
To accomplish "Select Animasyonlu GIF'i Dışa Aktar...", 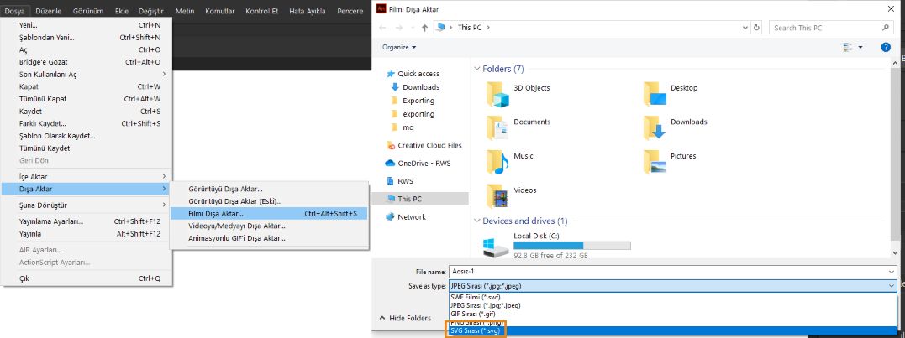I will pyautogui.click(x=269, y=238).
